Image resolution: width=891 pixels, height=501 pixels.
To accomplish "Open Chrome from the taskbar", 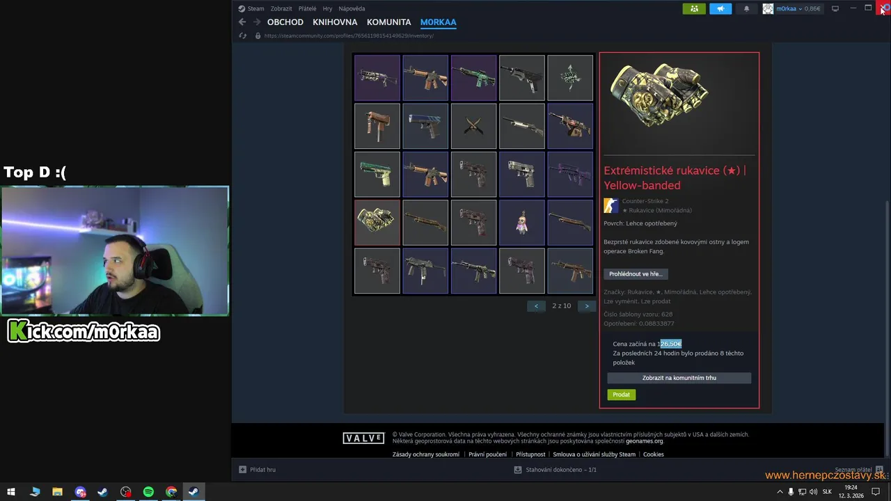I will tap(171, 492).
